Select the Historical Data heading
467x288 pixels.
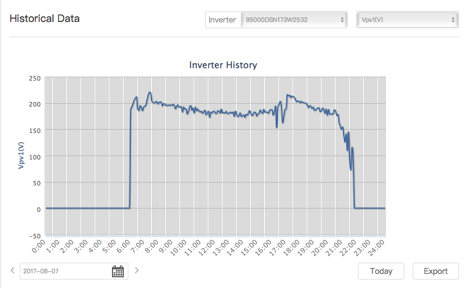(x=45, y=19)
